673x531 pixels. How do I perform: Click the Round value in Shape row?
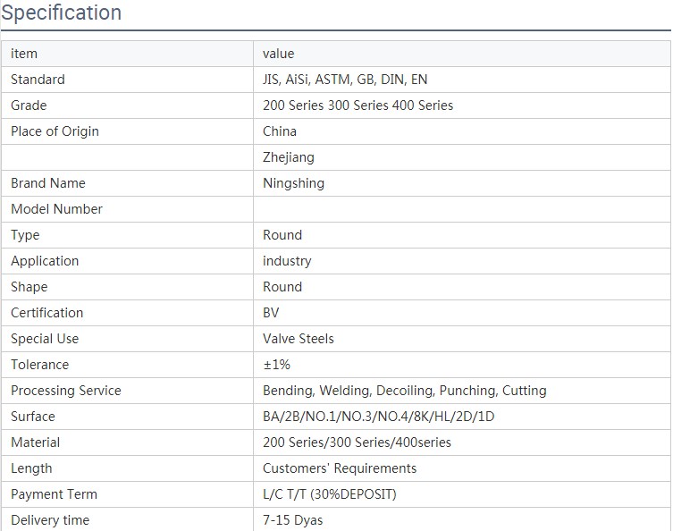click(x=282, y=287)
